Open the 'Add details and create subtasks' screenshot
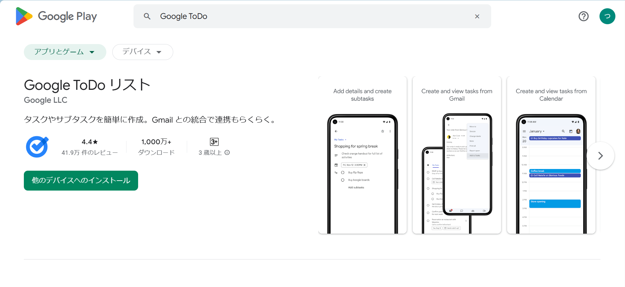Image resolution: width=625 pixels, height=287 pixels. (x=362, y=155)
